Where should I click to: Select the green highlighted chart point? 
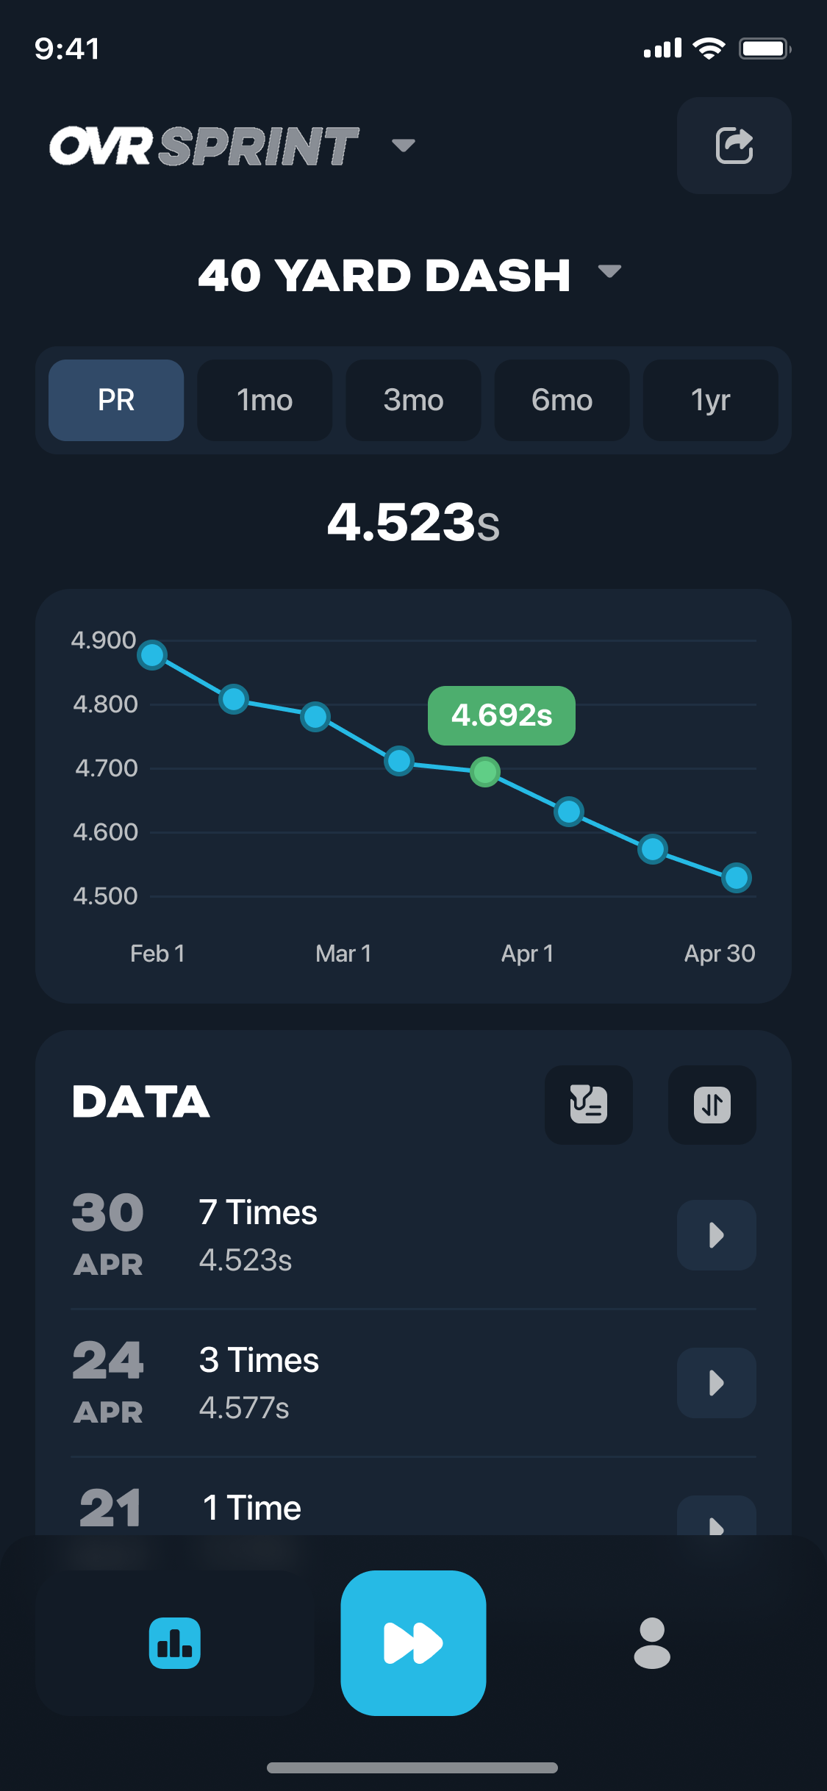(485, 772)
